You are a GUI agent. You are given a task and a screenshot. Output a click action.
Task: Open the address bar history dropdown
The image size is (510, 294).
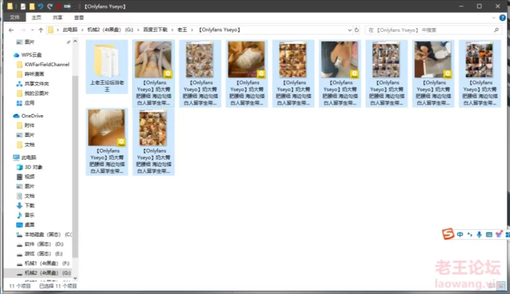pyautogui.click(x=349, y=30)
